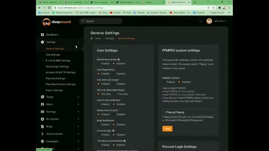269x151 pixels.
Task: Click the browser back arrow
Action: (39, 8)
